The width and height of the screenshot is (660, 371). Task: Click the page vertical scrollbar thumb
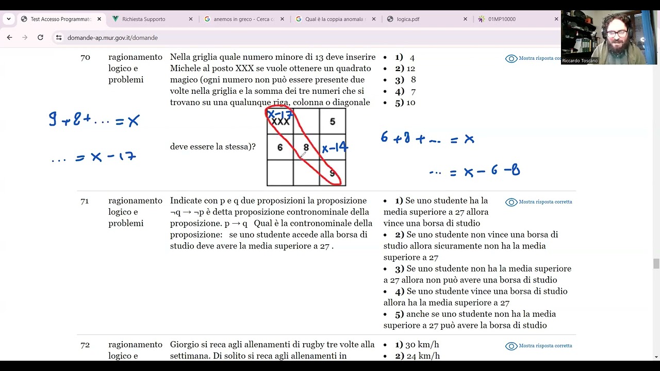[656, 264]
